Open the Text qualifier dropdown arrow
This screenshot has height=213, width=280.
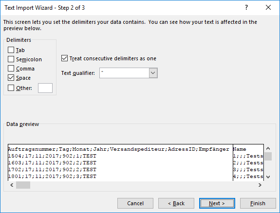(153, 73)
